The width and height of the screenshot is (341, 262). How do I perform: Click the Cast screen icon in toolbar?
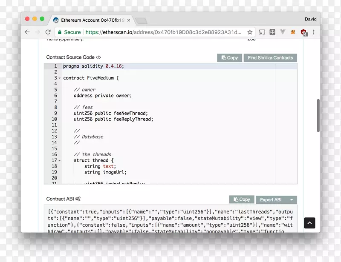[x=262, y=32]
